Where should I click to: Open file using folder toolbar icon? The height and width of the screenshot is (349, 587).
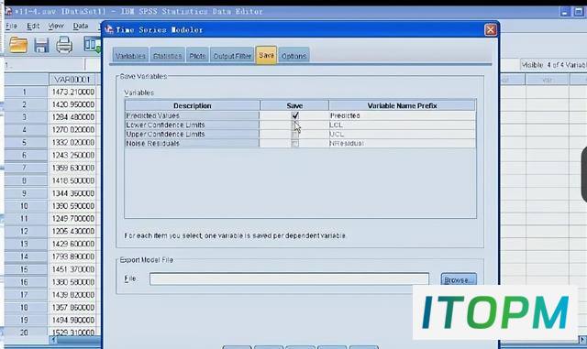coord(18,45)
